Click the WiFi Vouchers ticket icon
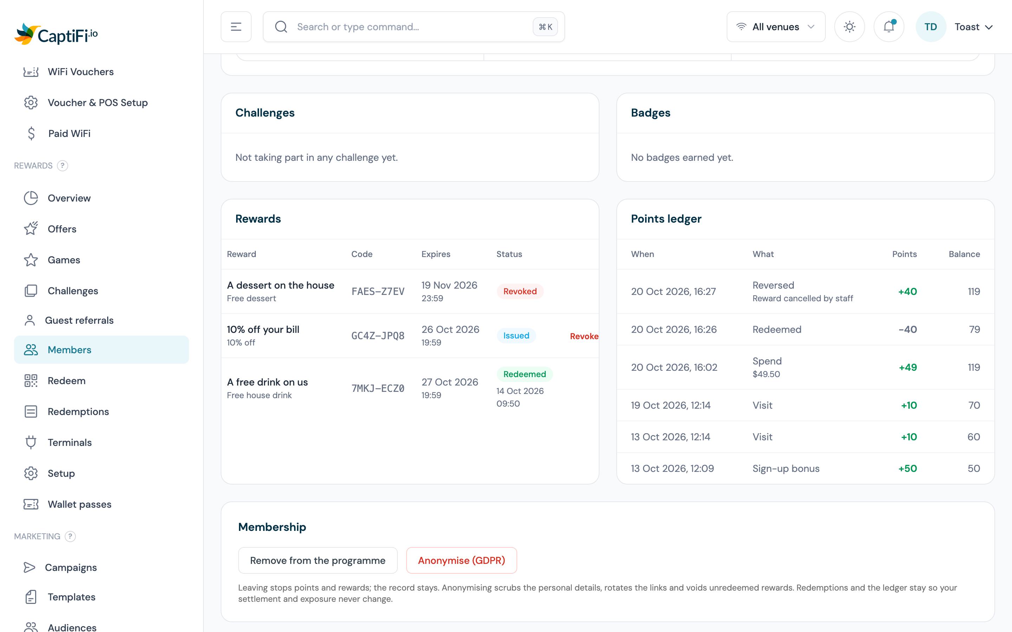The image size is (1012, 632). [31, 72]
